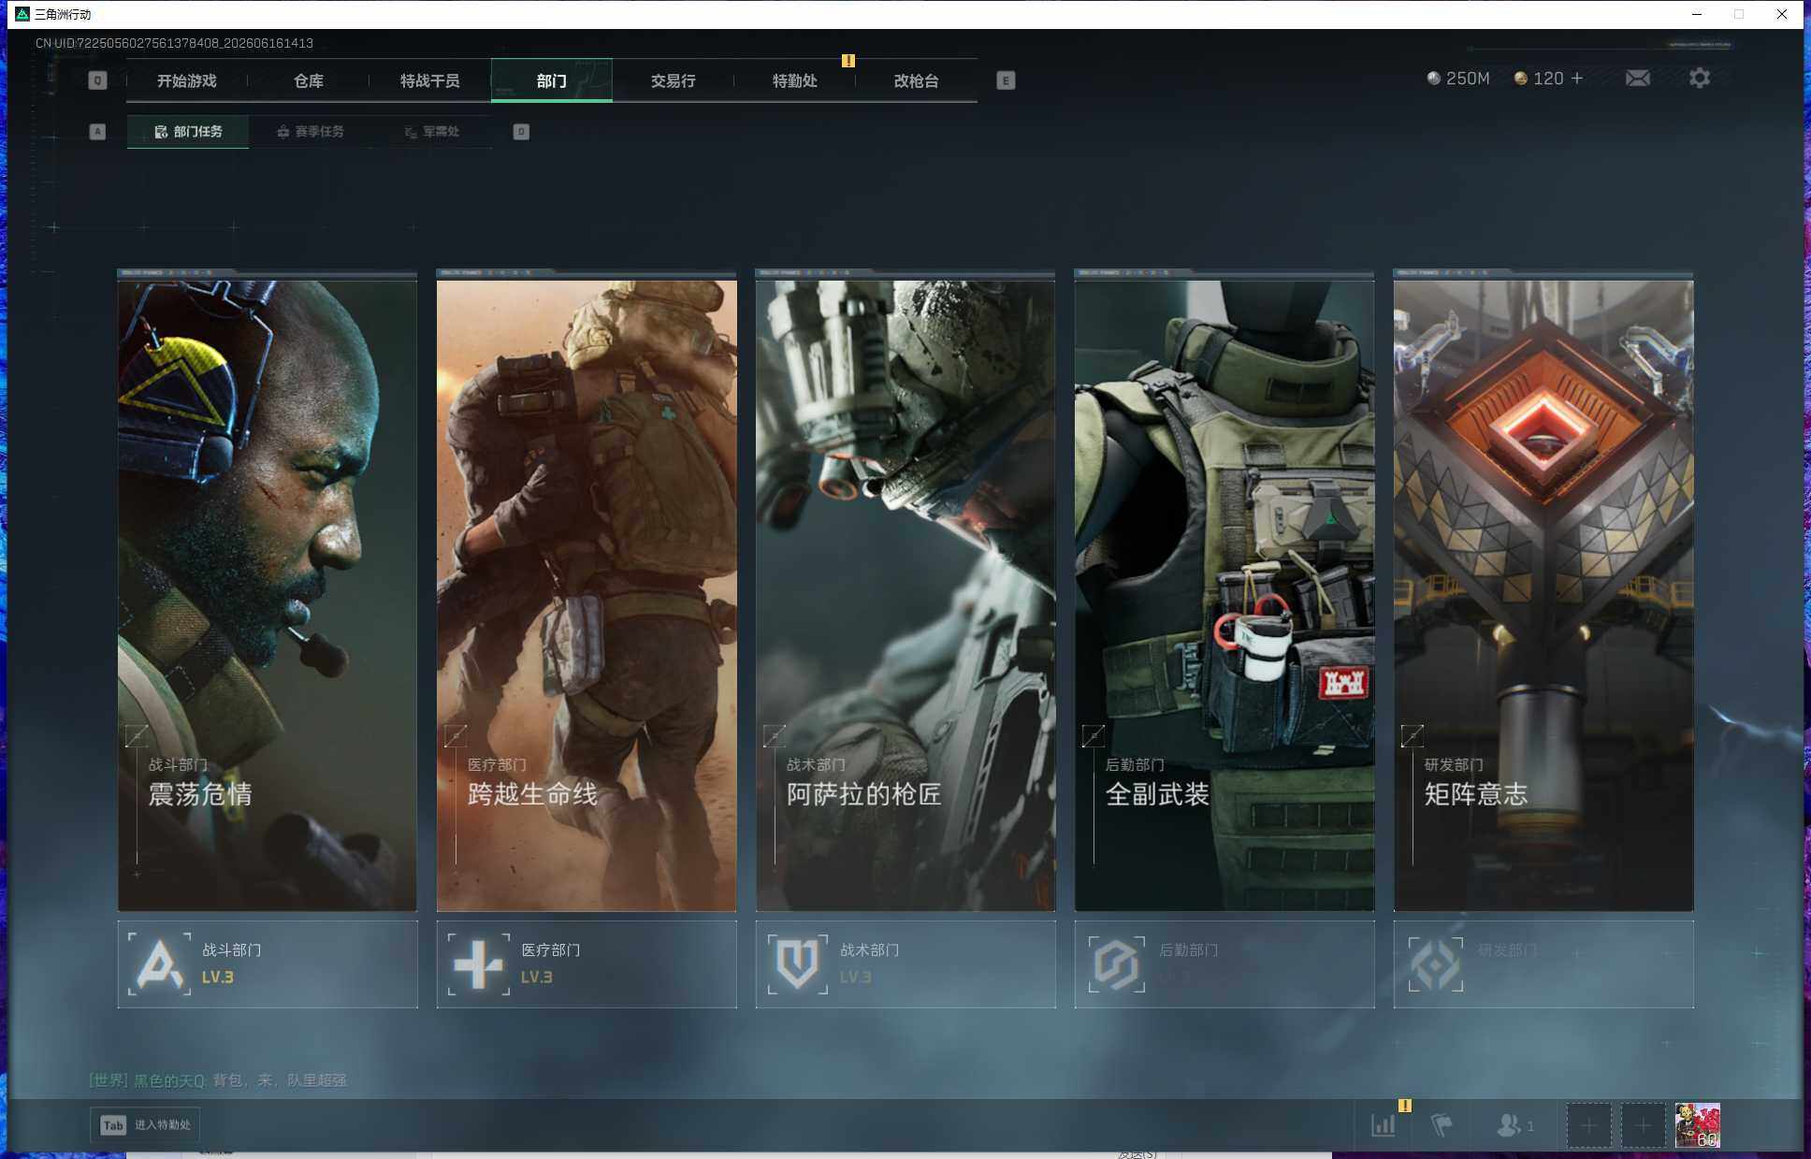Viewport: 1811px width, 1159px height.
Task: Select the 医疗部门 LV.3 button
Action: pyautogui.click(x=587, y=963)
